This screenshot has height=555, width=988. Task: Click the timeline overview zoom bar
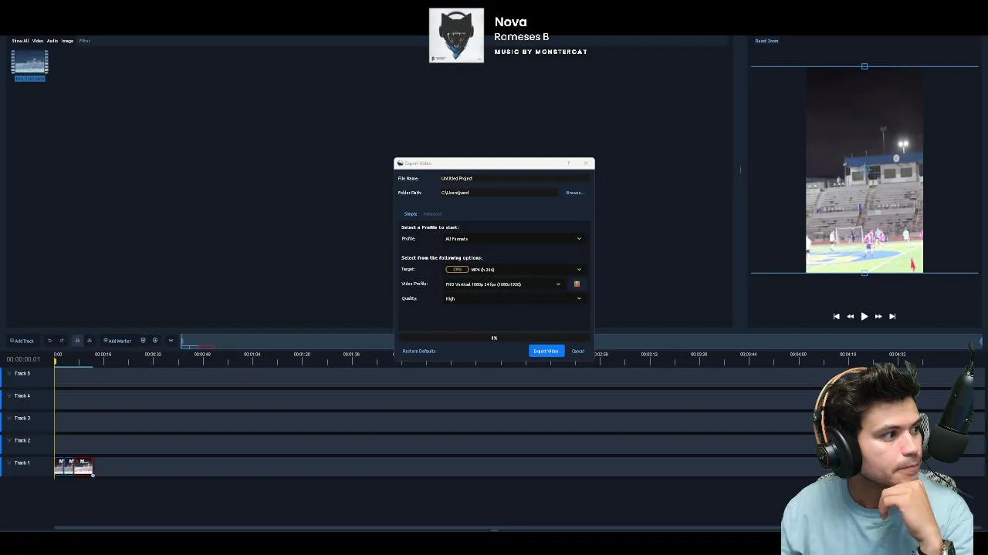click(583, 341)
